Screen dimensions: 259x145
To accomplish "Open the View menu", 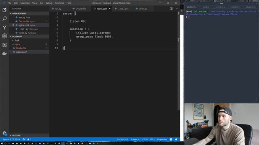I will click(x=35, y=3).
